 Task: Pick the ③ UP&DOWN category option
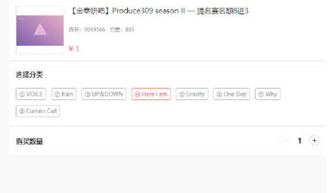(x=104, y=94)
